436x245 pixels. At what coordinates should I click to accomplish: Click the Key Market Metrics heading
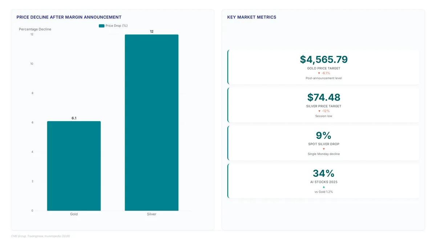pyautogui.click(x=252, y=17)
